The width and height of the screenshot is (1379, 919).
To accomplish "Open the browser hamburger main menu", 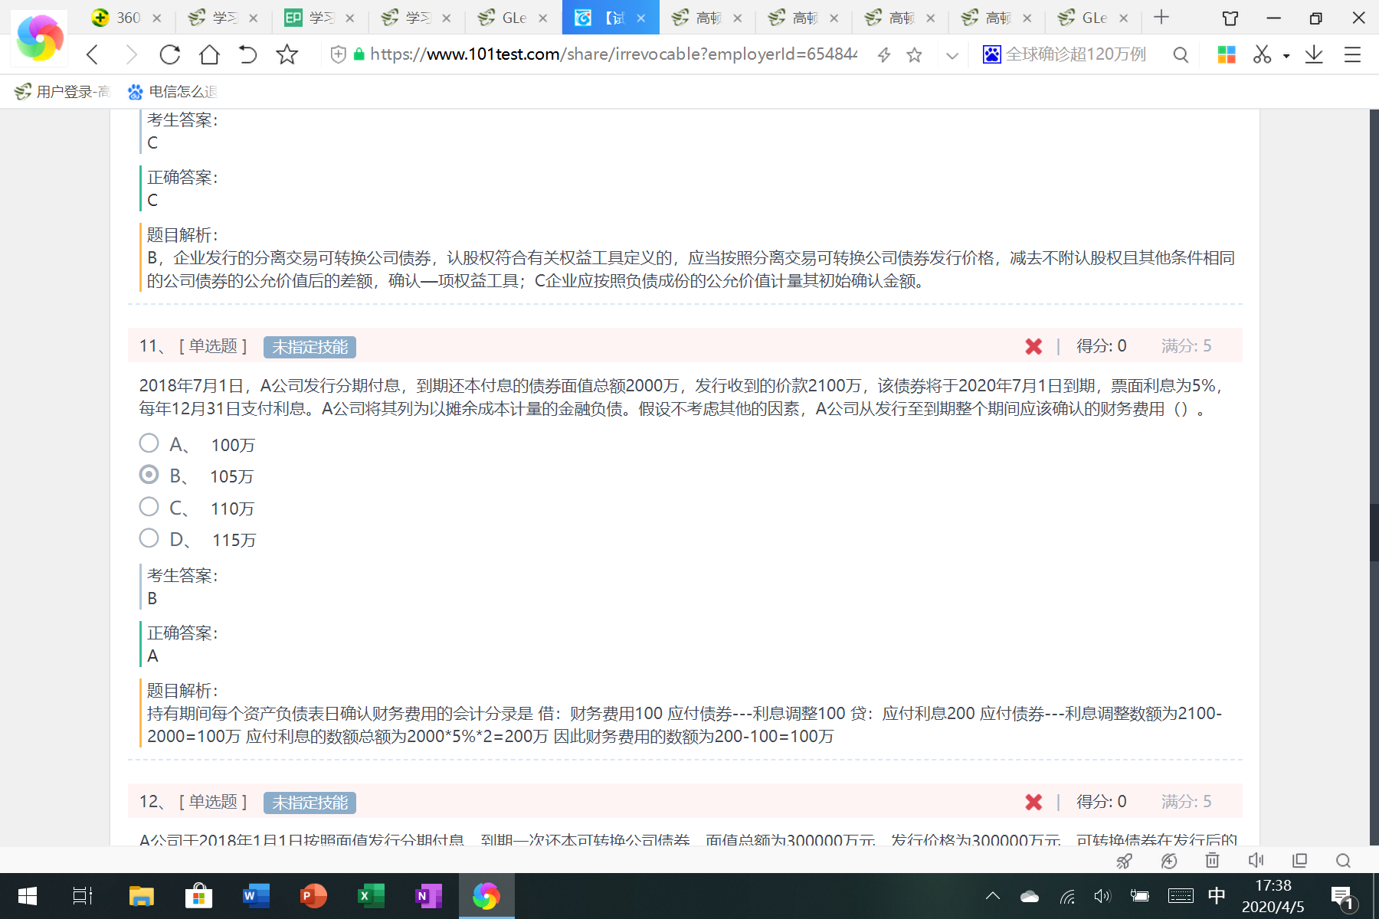I will [1352, 54].
